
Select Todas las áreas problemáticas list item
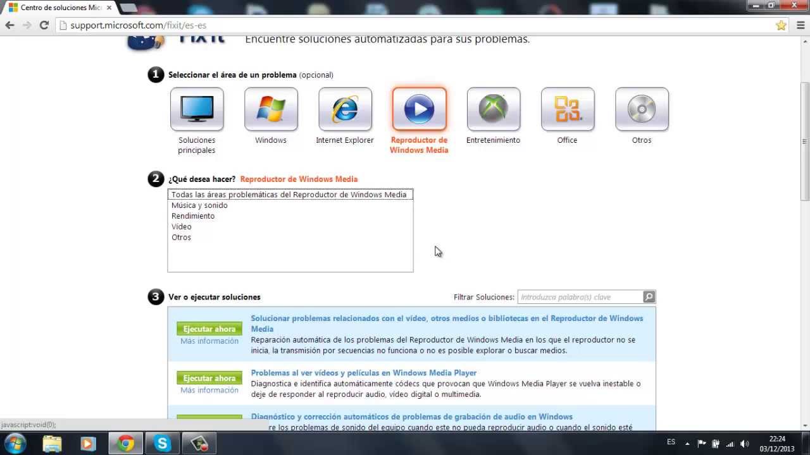click(290, 195)
